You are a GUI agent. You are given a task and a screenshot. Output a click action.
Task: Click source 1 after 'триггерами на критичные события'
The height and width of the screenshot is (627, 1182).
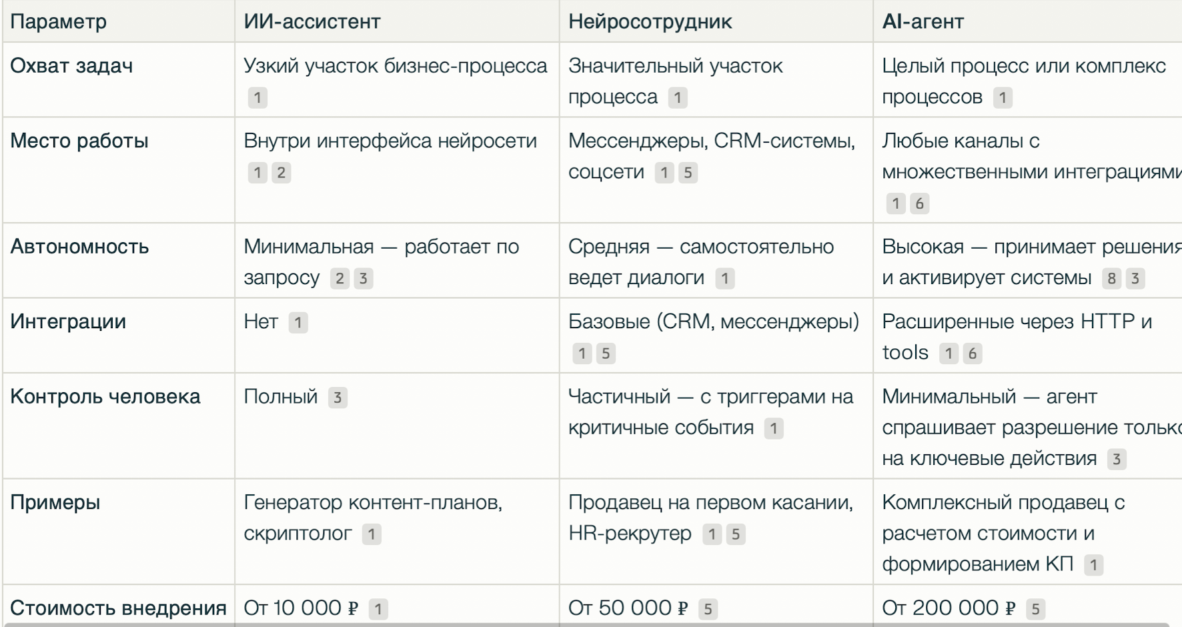[774, 428]
